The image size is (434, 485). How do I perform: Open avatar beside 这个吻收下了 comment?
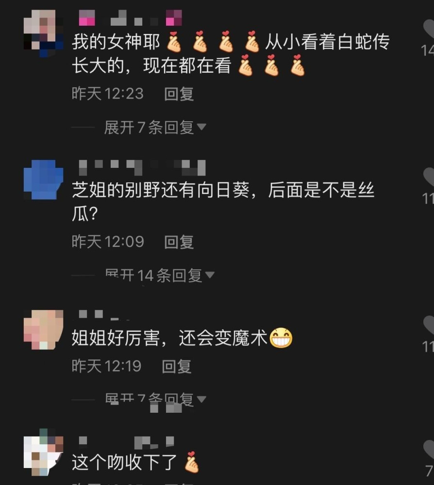(x=43, y=452)
